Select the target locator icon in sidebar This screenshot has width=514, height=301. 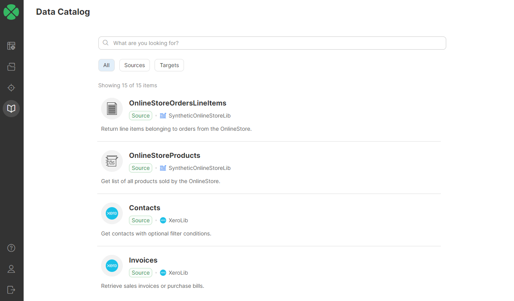click(11, 88)
